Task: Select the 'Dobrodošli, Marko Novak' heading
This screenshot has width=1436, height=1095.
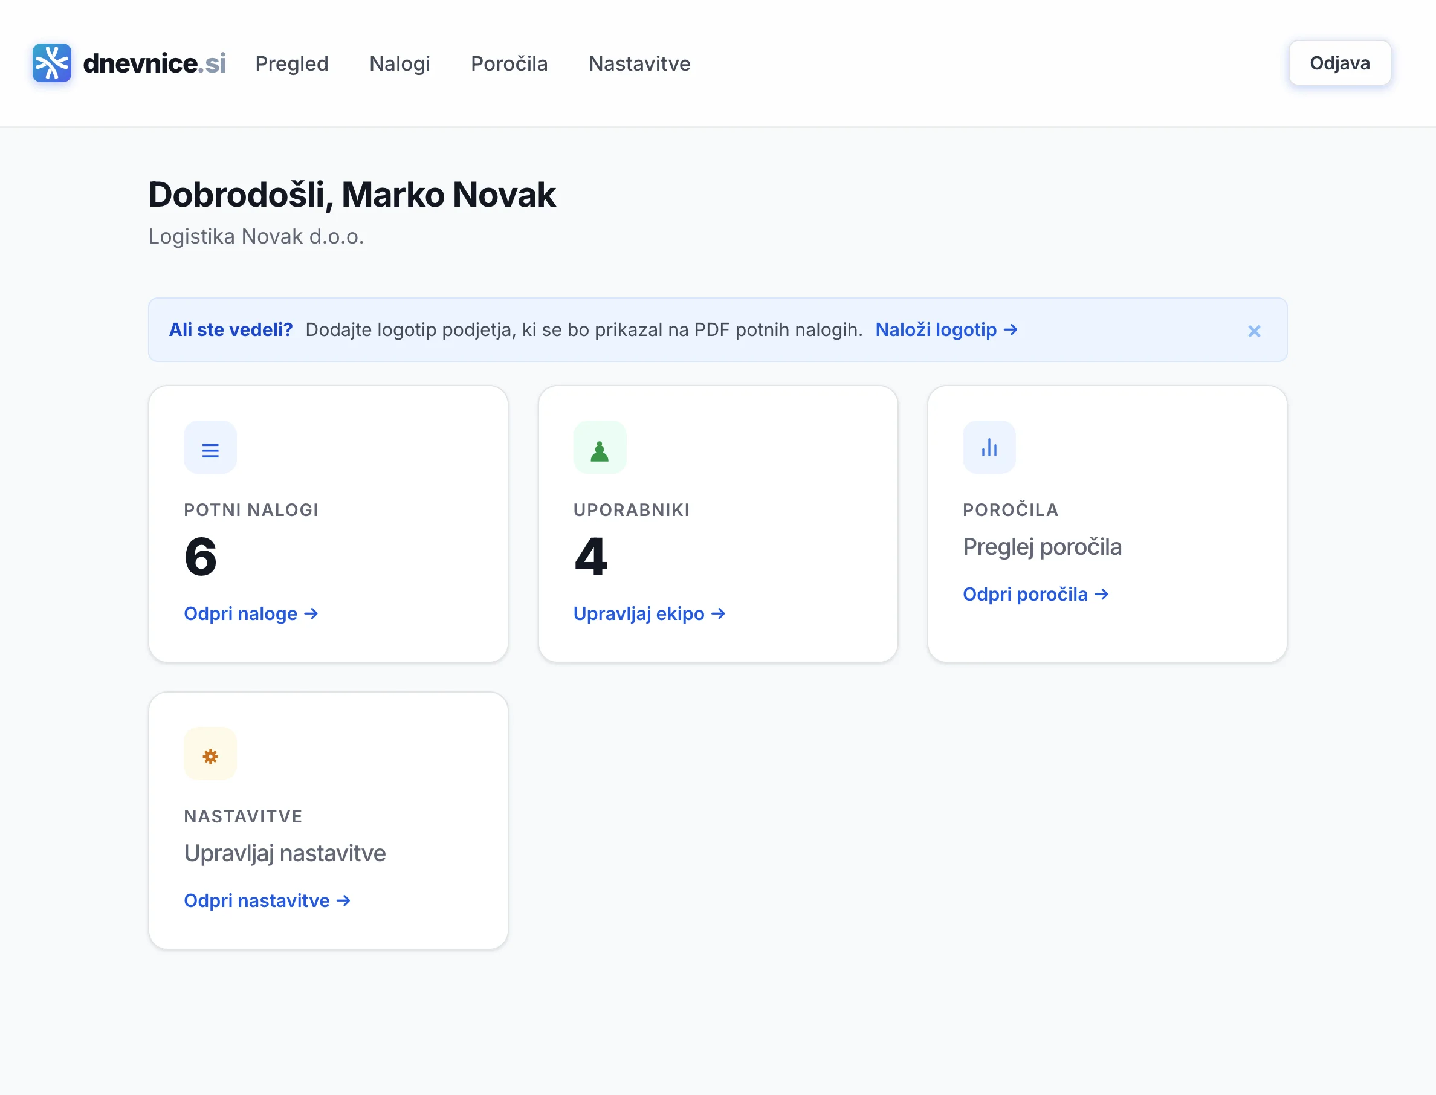Action: pyautogui.click(x=352, y=195)
